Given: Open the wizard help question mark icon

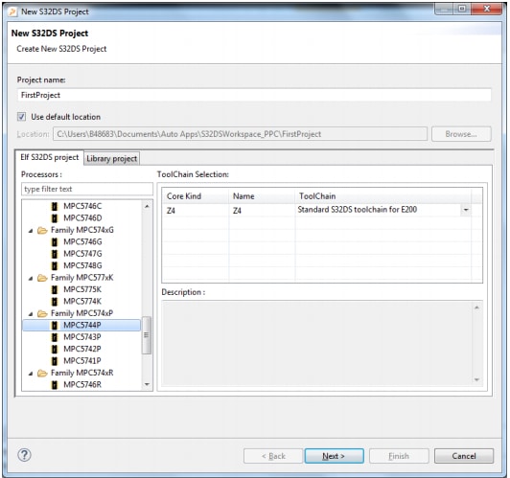Looking at the screenshot, I should pyautogui.click(x=24, y=455).
